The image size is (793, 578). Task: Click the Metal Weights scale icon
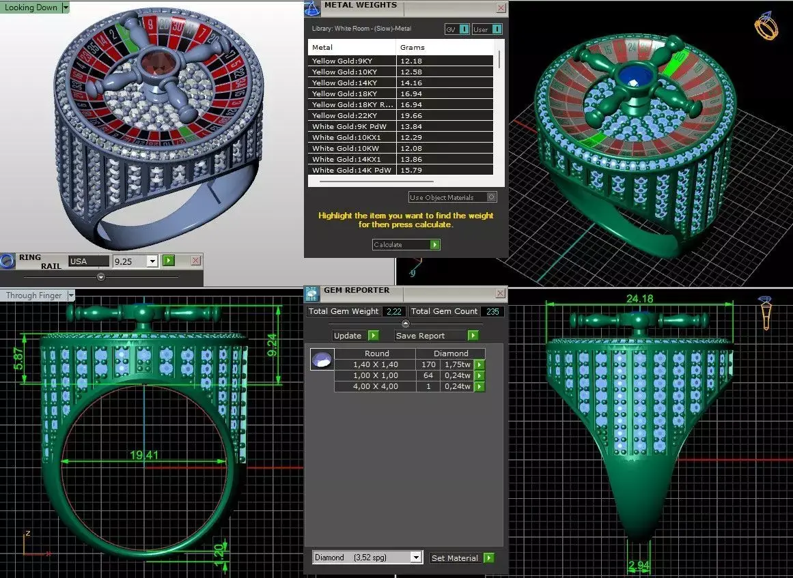(x=312, y=8)
